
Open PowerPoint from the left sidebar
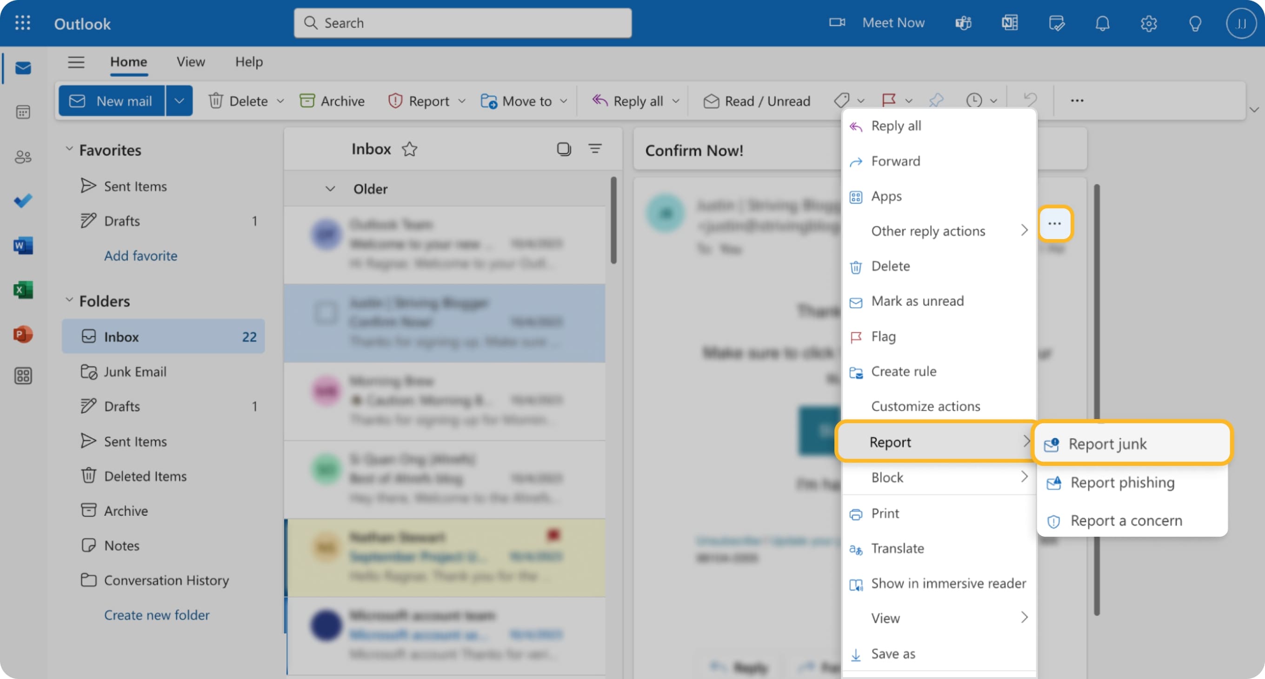click(x=23, y=334)
